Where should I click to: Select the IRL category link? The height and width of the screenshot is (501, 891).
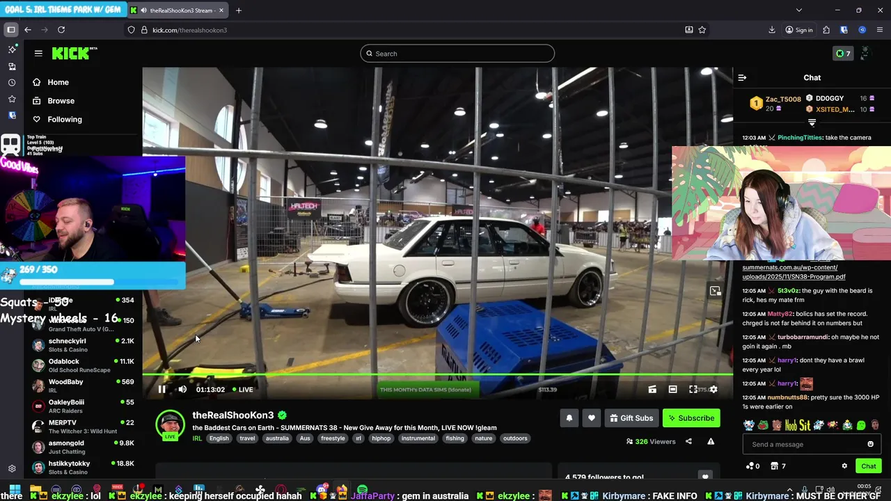(x=197, y=438)
